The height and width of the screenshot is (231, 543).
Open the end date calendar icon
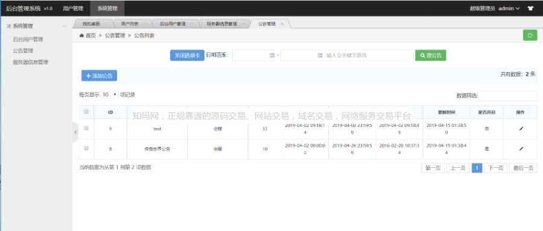[x=320, y=55]
